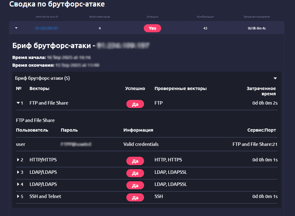295x216 pixels.
Task: Click the Проверенные векторы column header
Action: tap(180, 89)
